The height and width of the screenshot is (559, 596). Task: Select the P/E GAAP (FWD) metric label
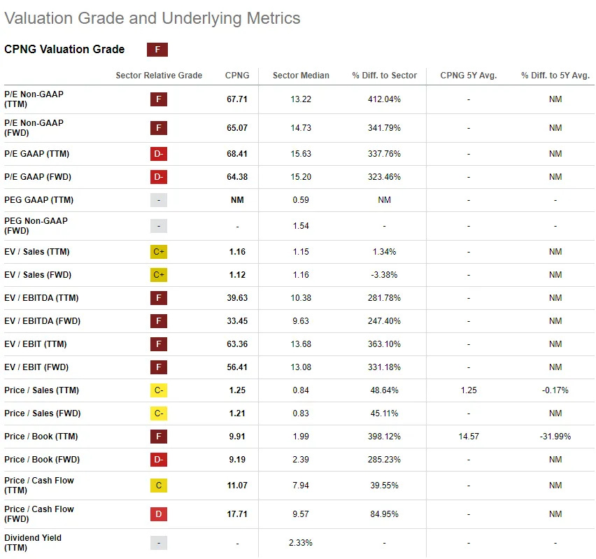(38, 177)
